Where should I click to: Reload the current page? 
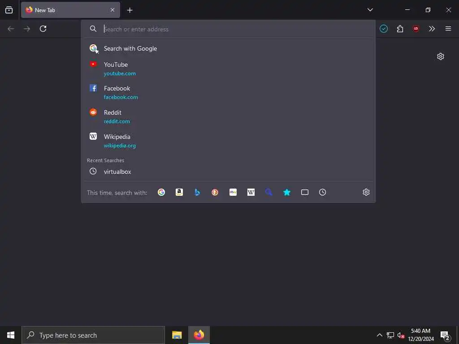[43, 29]
